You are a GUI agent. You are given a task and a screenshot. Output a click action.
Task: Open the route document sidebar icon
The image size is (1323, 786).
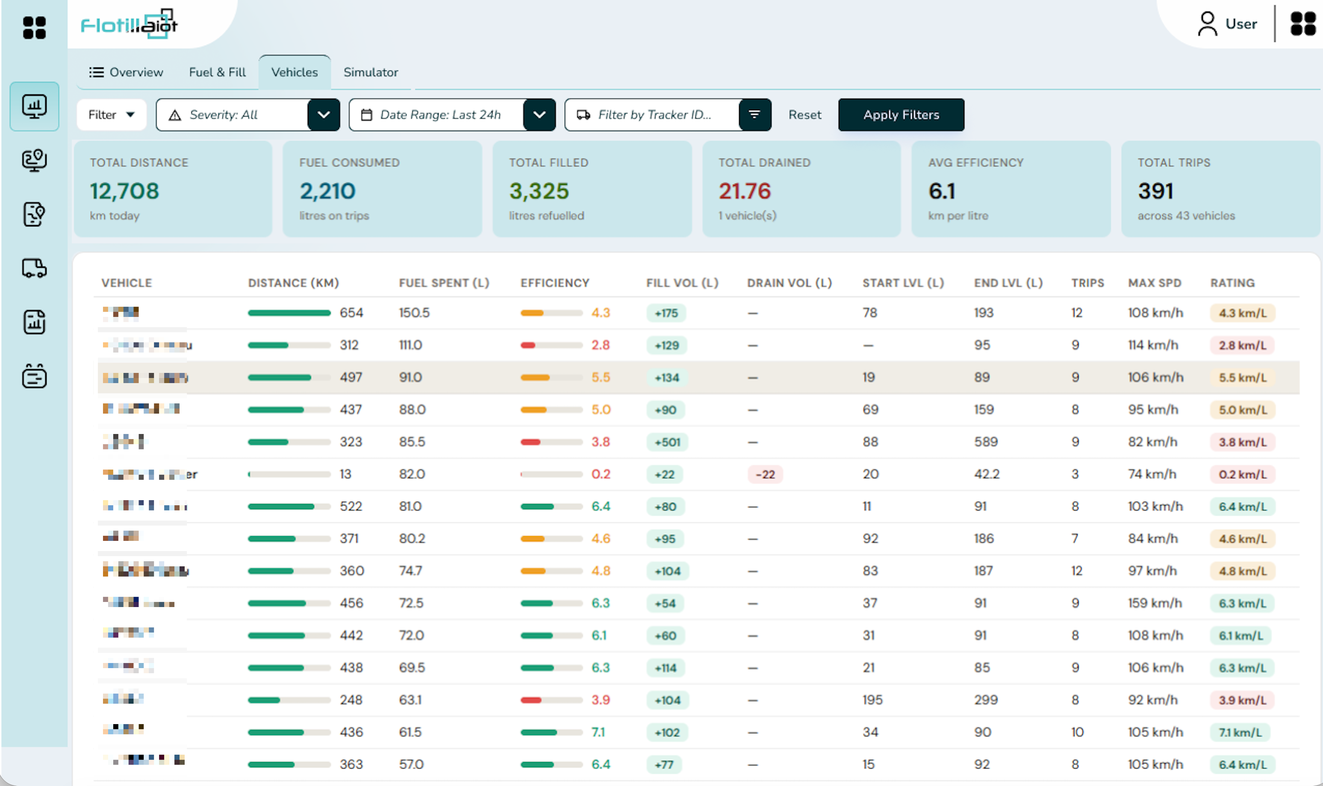(35, 214)
